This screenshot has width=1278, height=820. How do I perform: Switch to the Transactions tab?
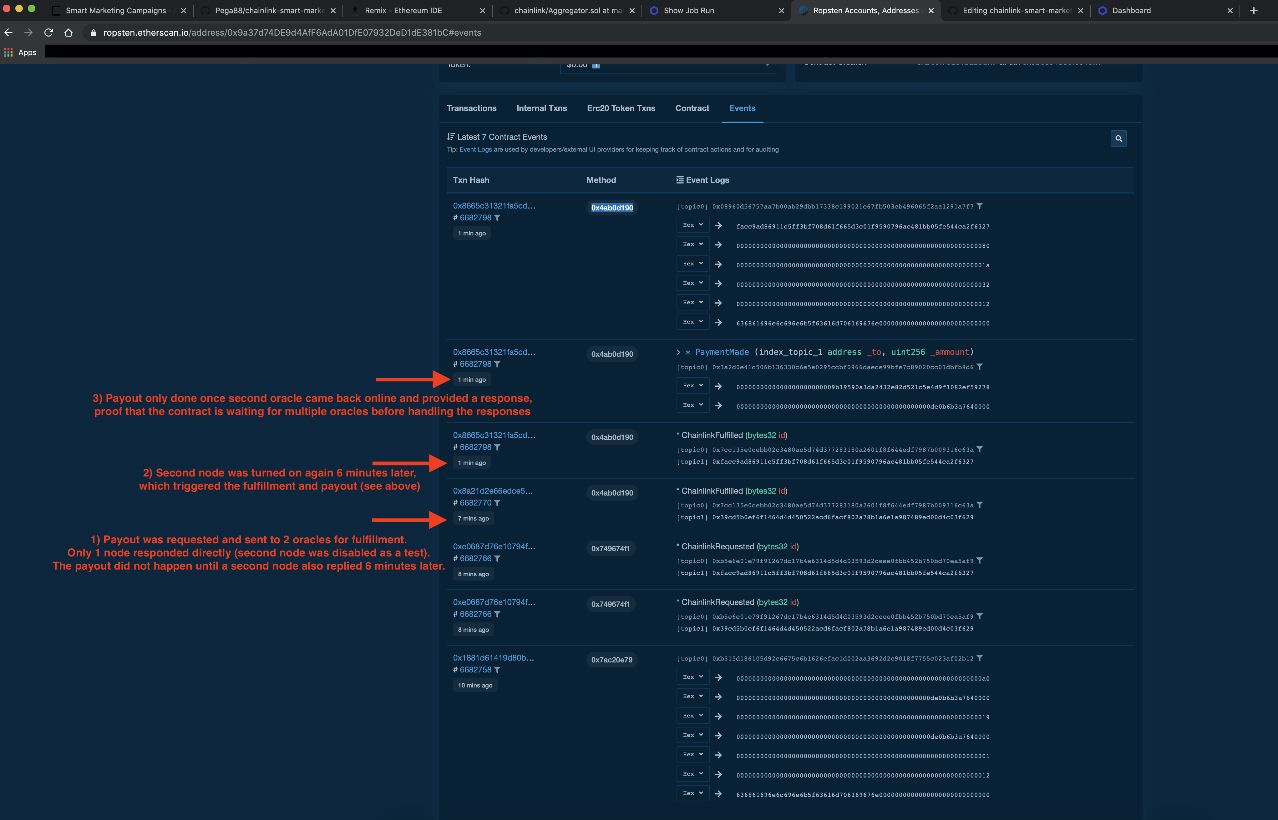coord(471,108)
